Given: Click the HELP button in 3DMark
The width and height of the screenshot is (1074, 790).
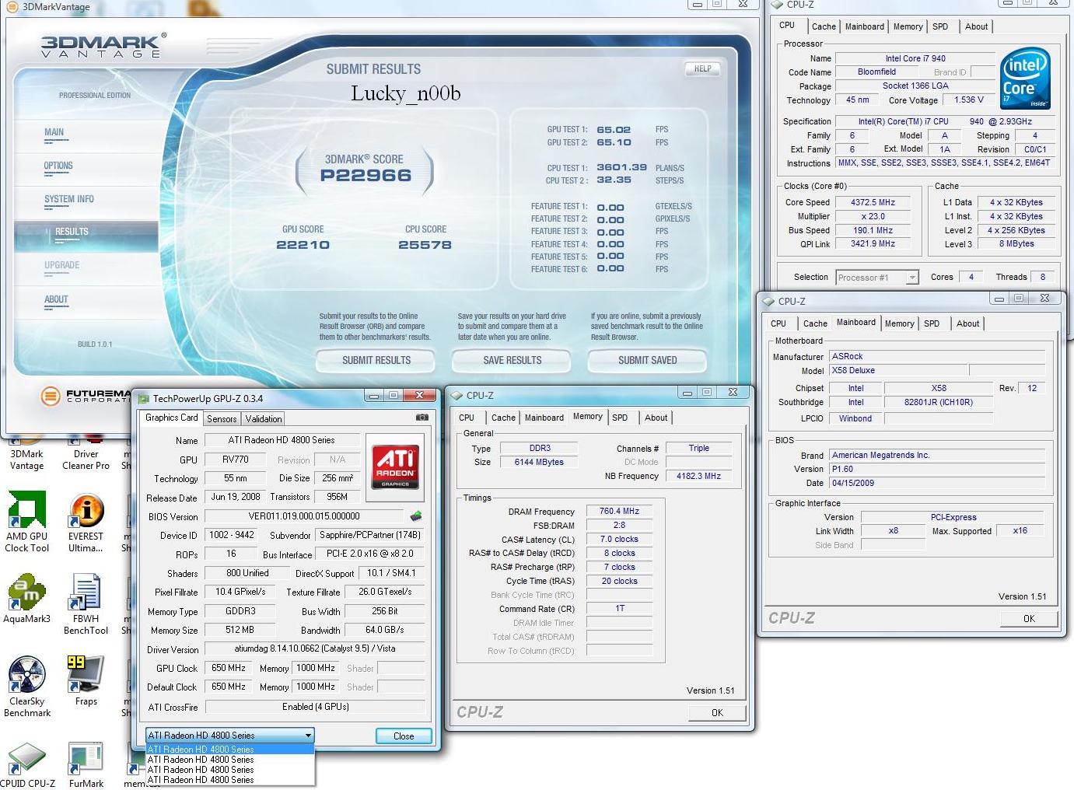Looking at the screenshot, I should point(702,68).
